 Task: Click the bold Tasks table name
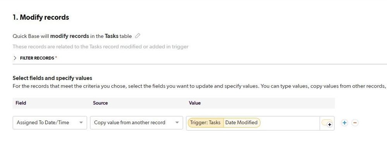pyautogui.click(x=112, y=36)
